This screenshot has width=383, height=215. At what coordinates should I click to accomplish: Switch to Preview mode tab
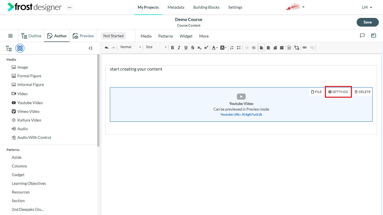tap(83, 36)
